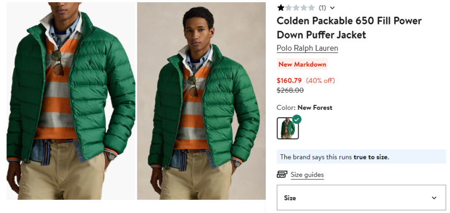Open the Polo Ralph Lauren brand link

click(307, 48)
